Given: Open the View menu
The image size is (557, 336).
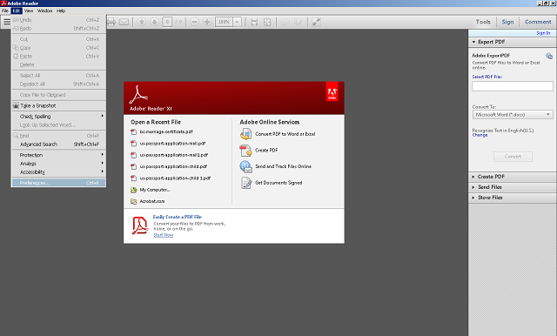Looking at the screenshot, I should point(29,11).
